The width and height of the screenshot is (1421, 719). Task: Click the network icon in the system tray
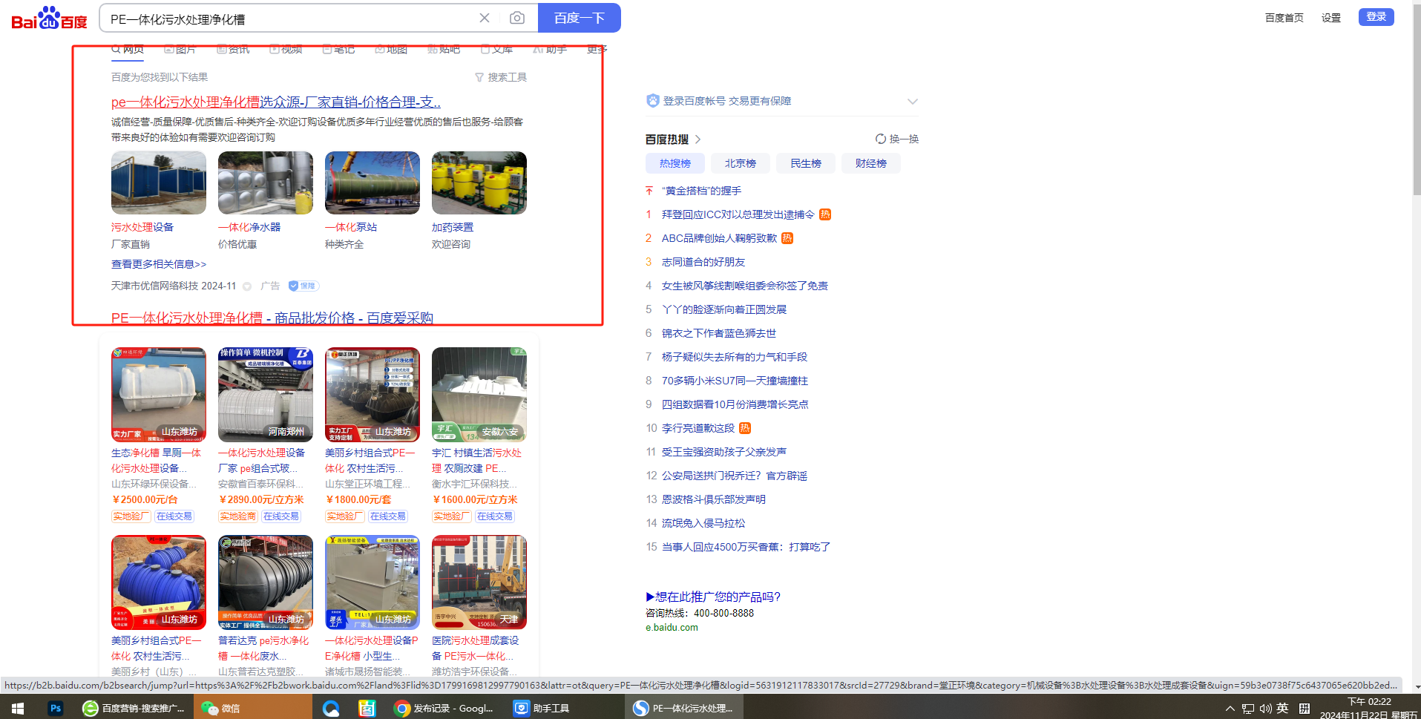tap(1248, 709)
